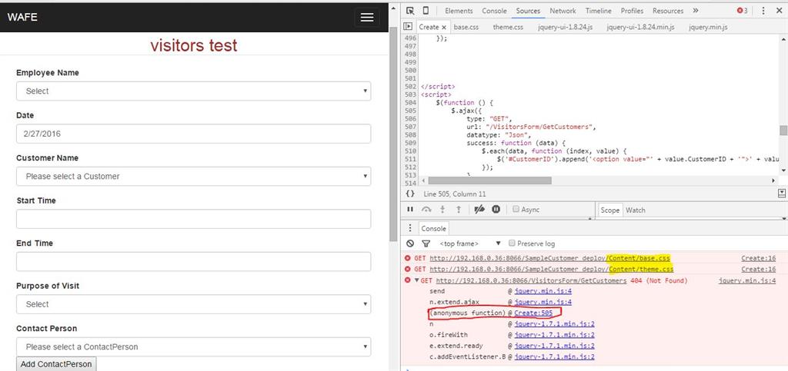Image resolution: width=788 pixels, height=371 pixels.
Task: Click the error icon beside base.css
Action: click(408, 258)
